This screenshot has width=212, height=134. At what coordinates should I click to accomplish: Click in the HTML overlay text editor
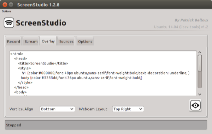pos(103,73)
